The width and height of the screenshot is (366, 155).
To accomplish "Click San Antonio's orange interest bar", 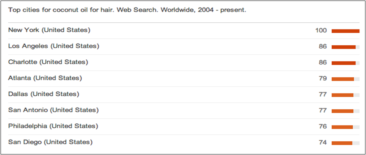I will click(x=342, y=111).
